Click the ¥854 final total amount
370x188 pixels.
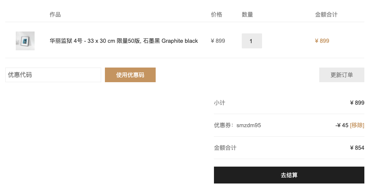(357, 148)
